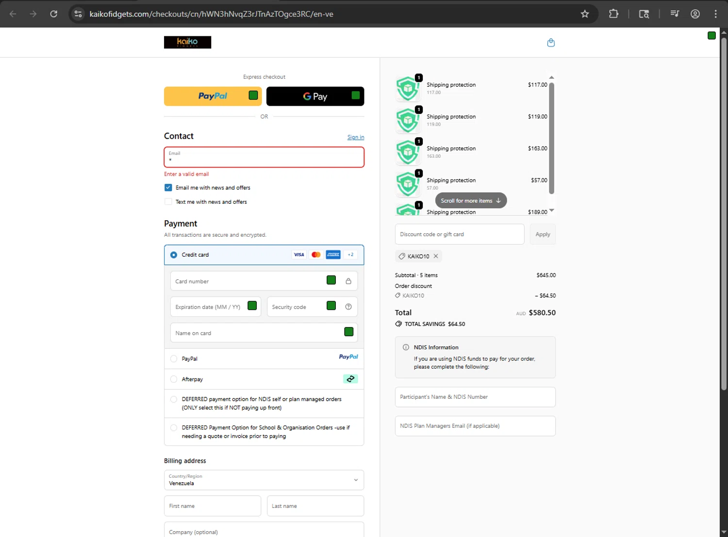Viewport: 728px width, 537px height.
Task: Select the Afterpay payment option
Action: coord(174,379)
